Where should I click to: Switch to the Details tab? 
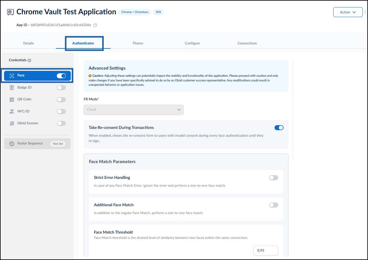[x=28, y=43]
